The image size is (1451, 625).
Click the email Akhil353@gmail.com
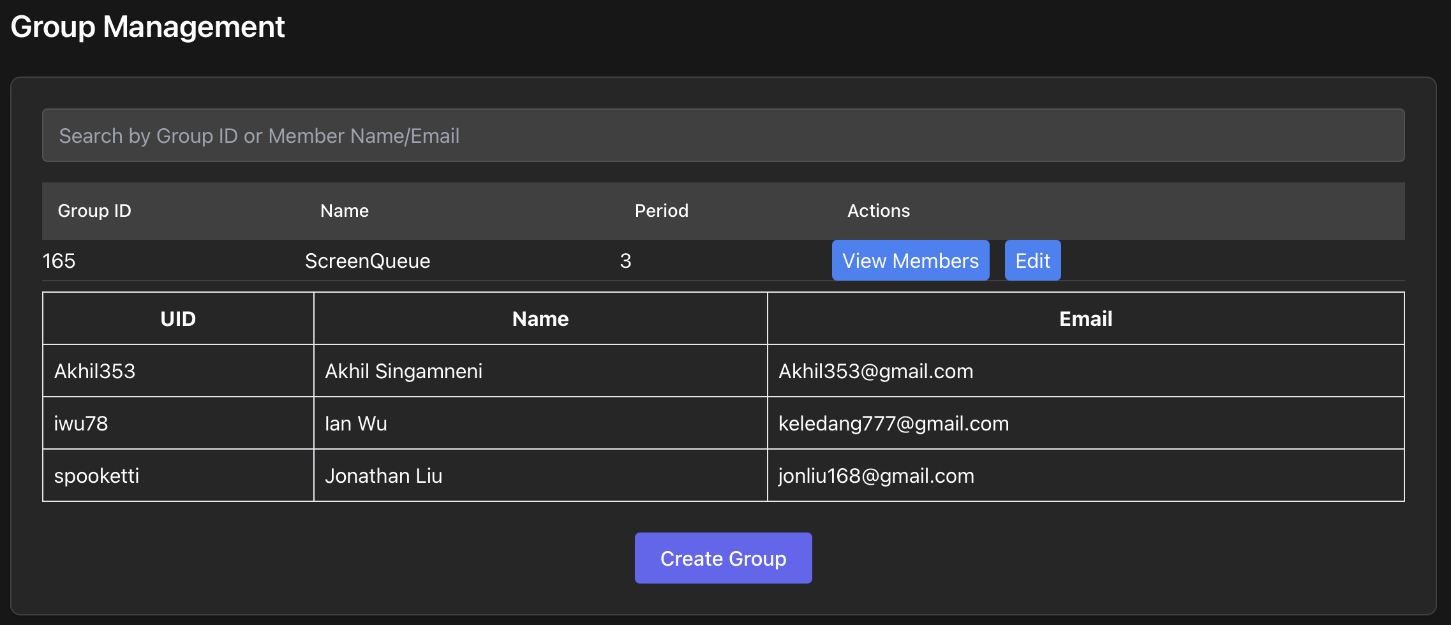tap(875, 371)
